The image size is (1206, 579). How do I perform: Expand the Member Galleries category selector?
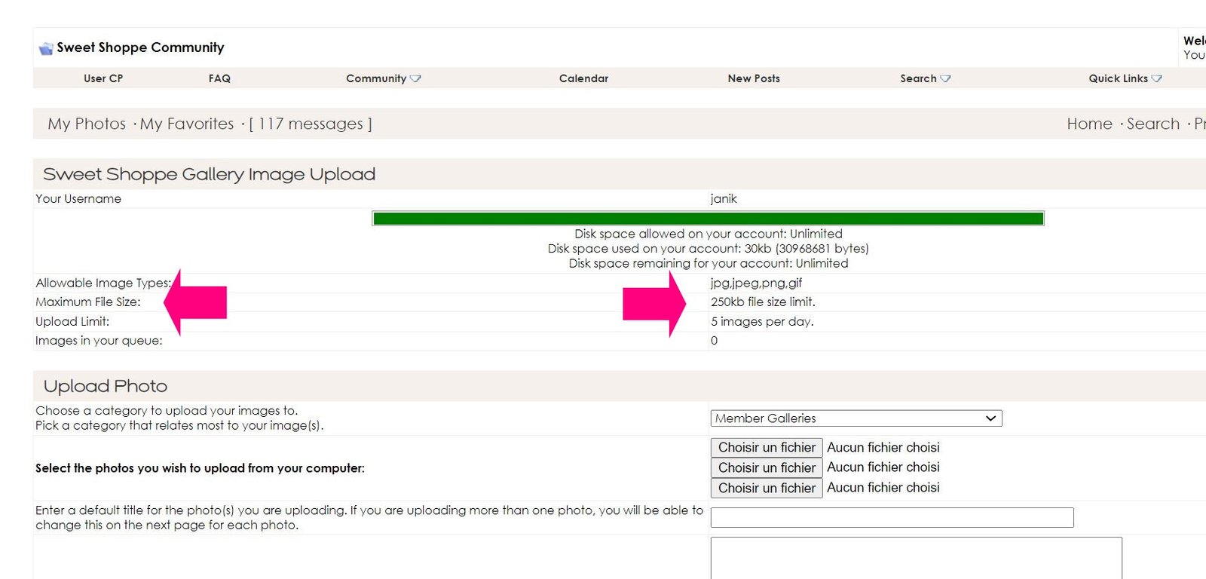point(856,418)
